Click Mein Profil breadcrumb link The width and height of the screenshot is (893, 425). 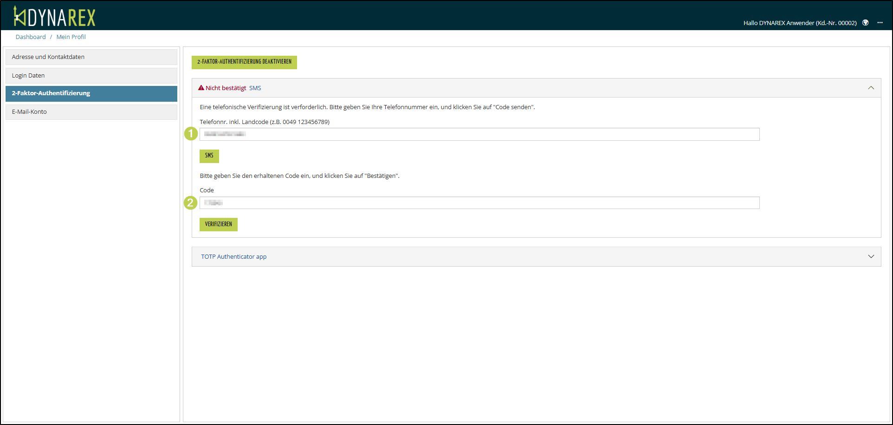pyautogui.click(x=71, y=37)
